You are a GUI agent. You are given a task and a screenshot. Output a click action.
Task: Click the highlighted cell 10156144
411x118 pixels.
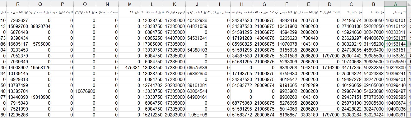coord(395,44)
